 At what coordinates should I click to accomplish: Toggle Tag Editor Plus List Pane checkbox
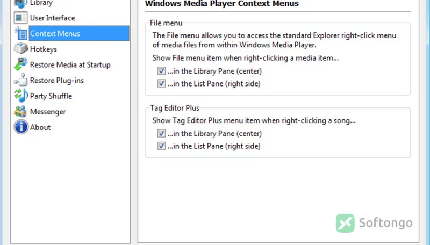161,146
